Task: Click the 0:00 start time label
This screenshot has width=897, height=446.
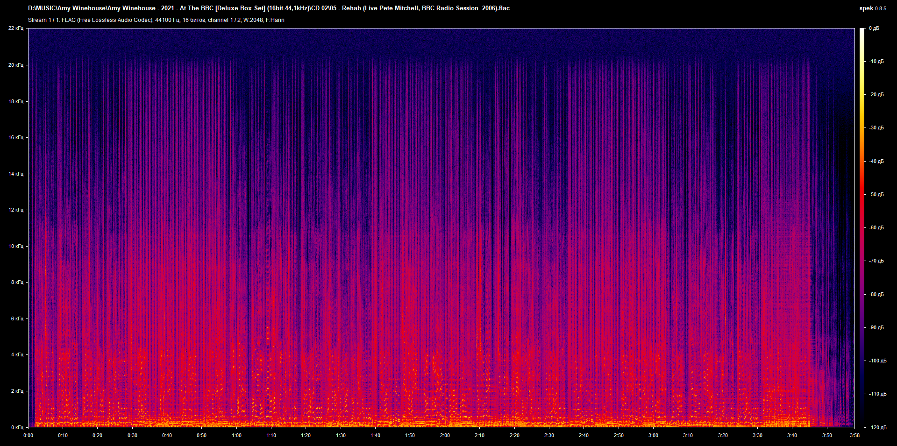Action: tap(28, 435)
